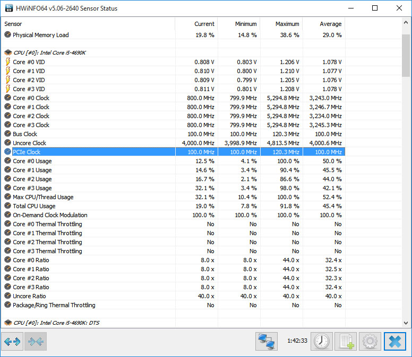This screenshot has width=412, height=357.
Task: Click the On-Demand Clock Modulation icon
Action: 8,215
